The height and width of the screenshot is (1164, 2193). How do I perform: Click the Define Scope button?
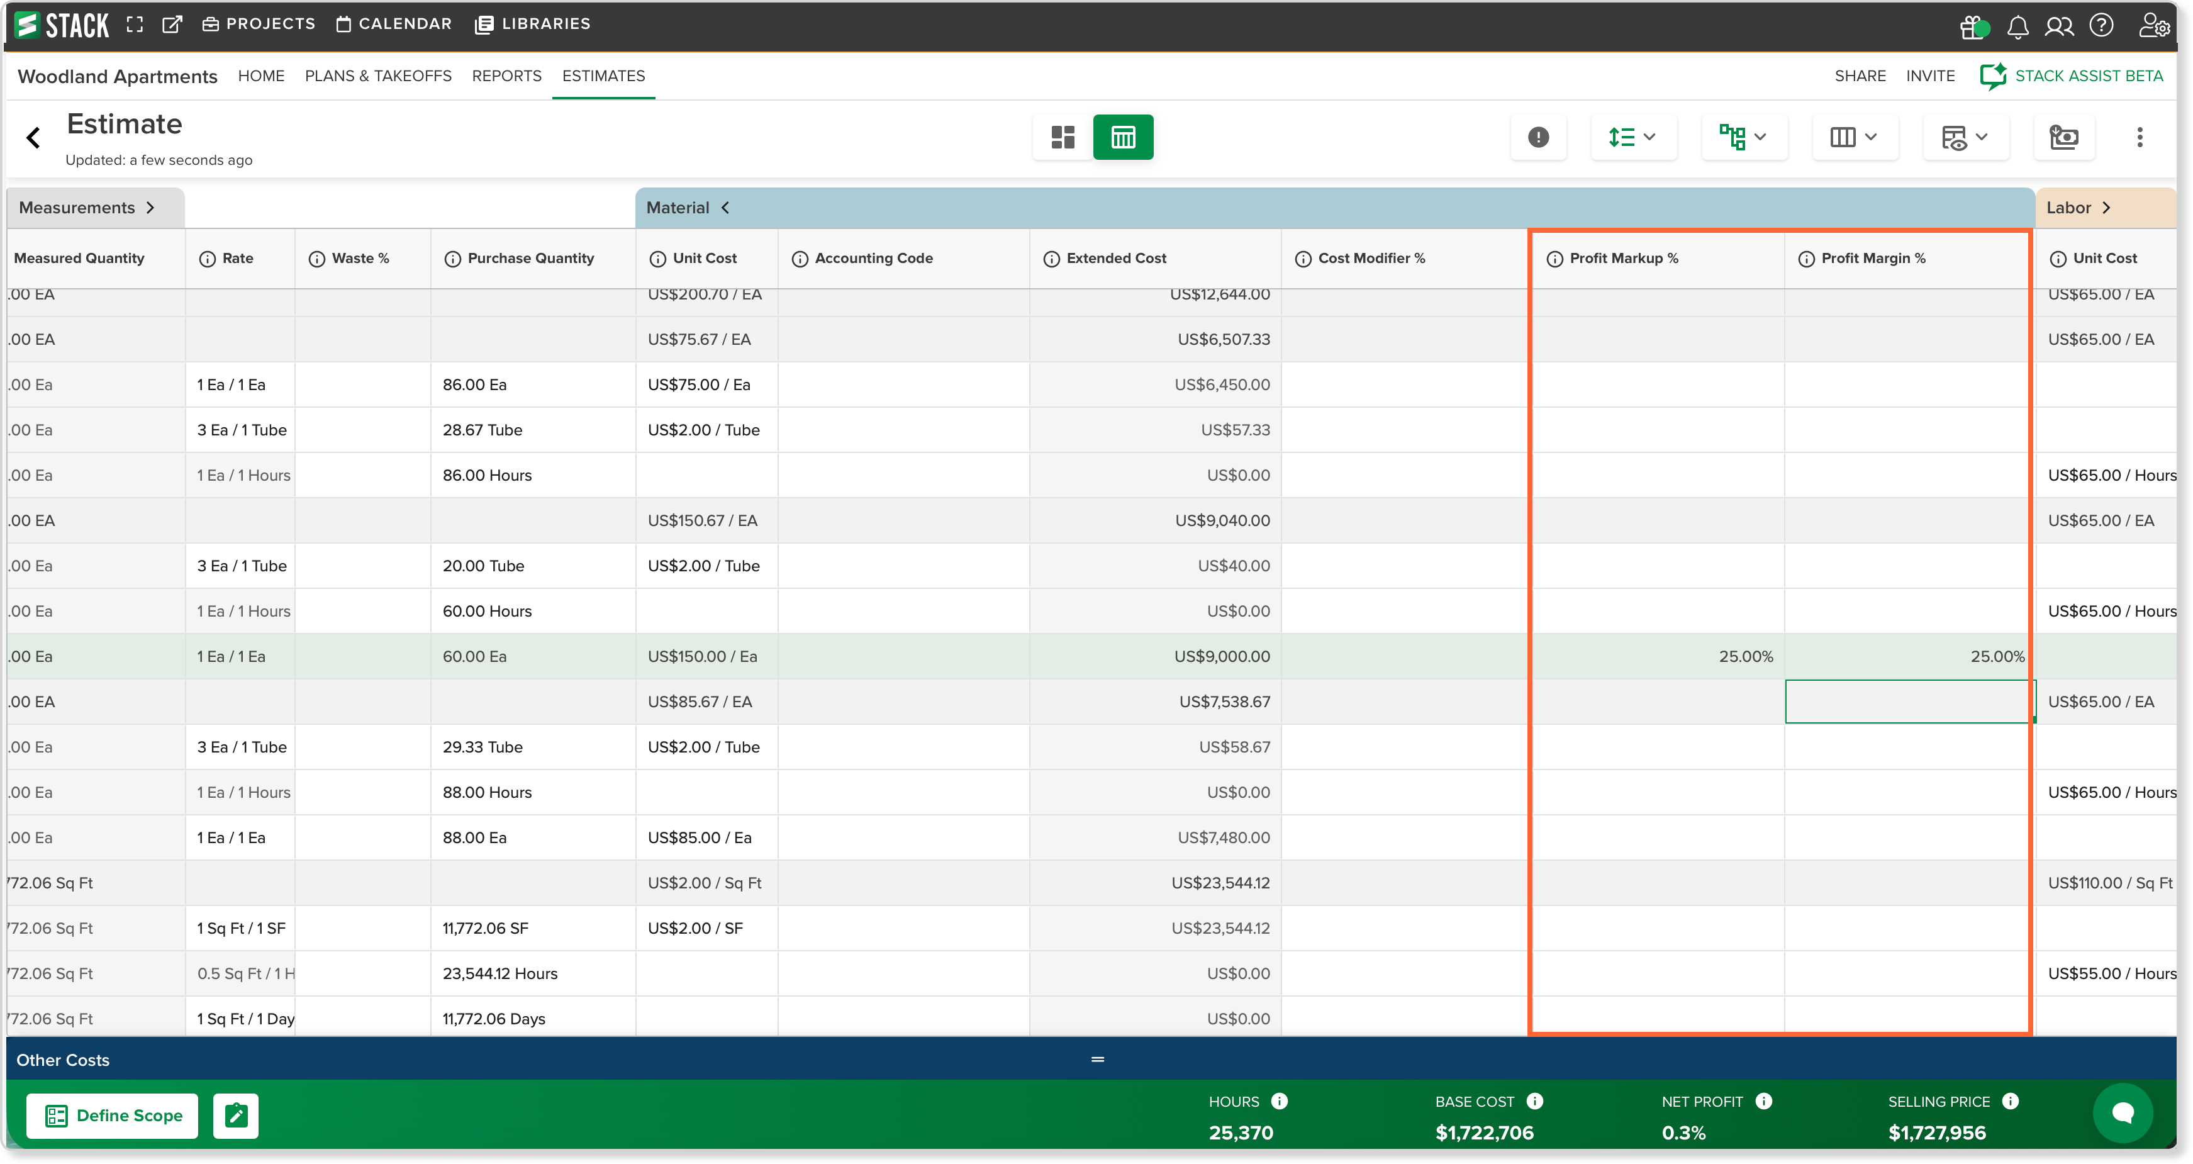pos(113,1116)
